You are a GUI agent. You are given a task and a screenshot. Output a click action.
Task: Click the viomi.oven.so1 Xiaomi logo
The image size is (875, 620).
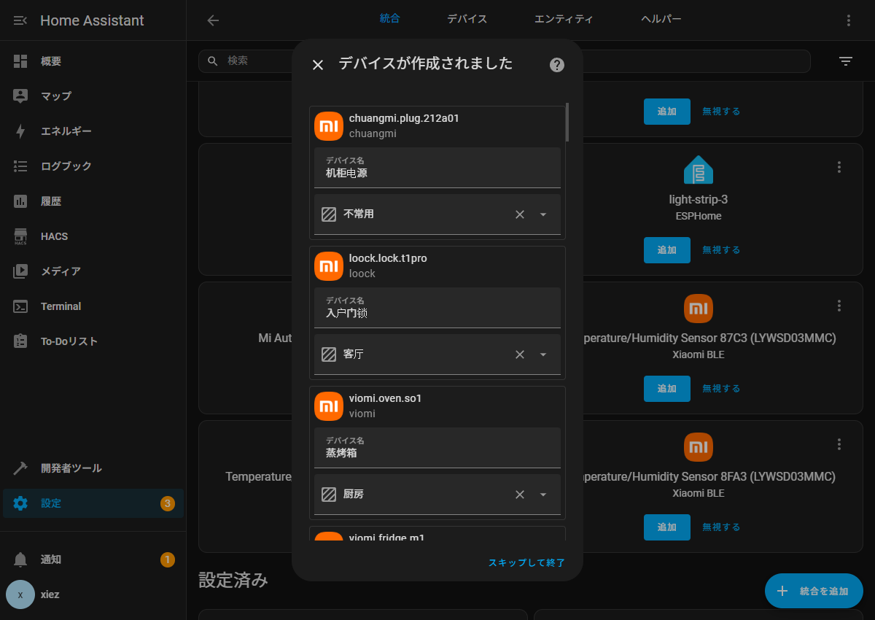click(x=329, y=406)
